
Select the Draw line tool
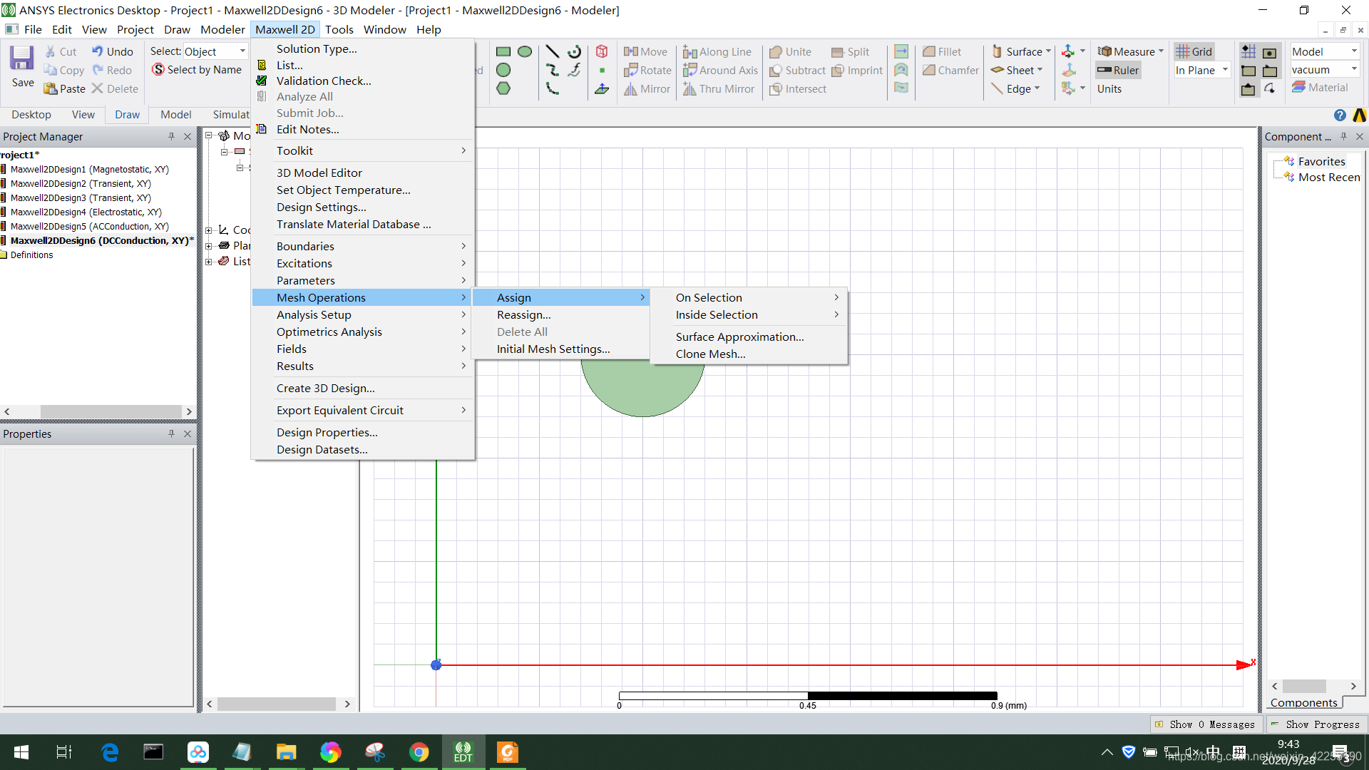(552, 51)
